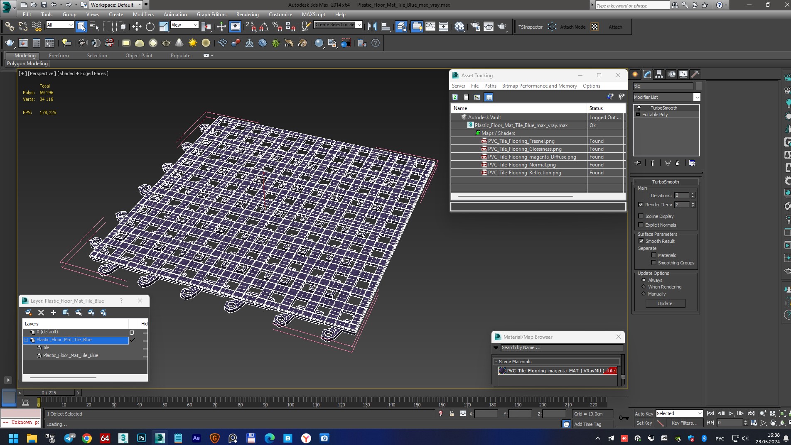Open the Rendering menu
The height and width of the screenshot is (445, 791).
click(247, 14)
